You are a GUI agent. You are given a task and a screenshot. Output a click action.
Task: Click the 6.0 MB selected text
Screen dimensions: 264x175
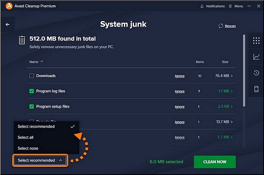coord(166,162)
